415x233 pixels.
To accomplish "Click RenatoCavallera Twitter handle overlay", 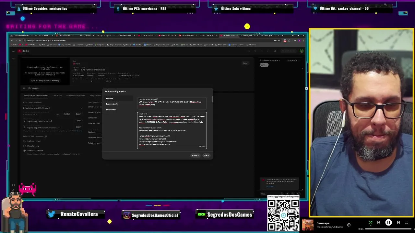I will click(x=79, y=214).
